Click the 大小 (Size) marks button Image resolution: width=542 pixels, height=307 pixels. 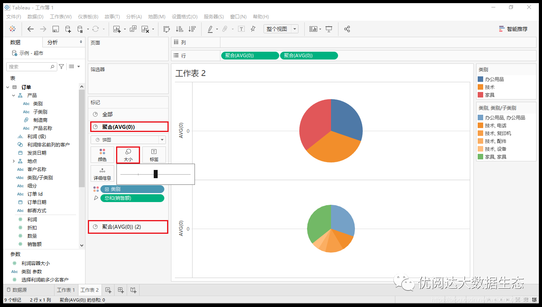[x=128, y=155]
